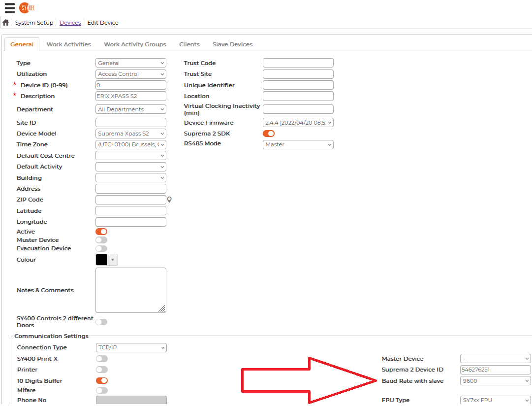Enable SY400 Controls 2 different Doors
Screen dimensions: 532x407
tap(101, 322)
